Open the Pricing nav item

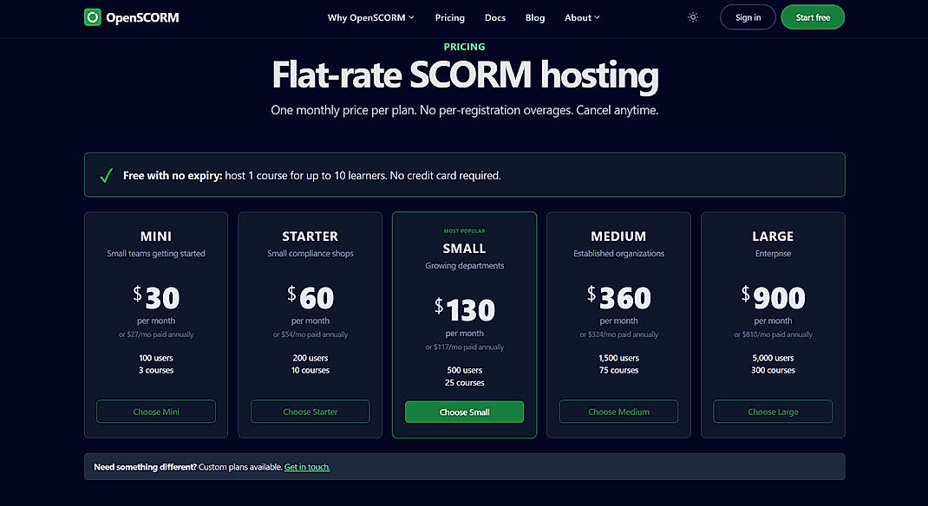(x=450, y=17)
